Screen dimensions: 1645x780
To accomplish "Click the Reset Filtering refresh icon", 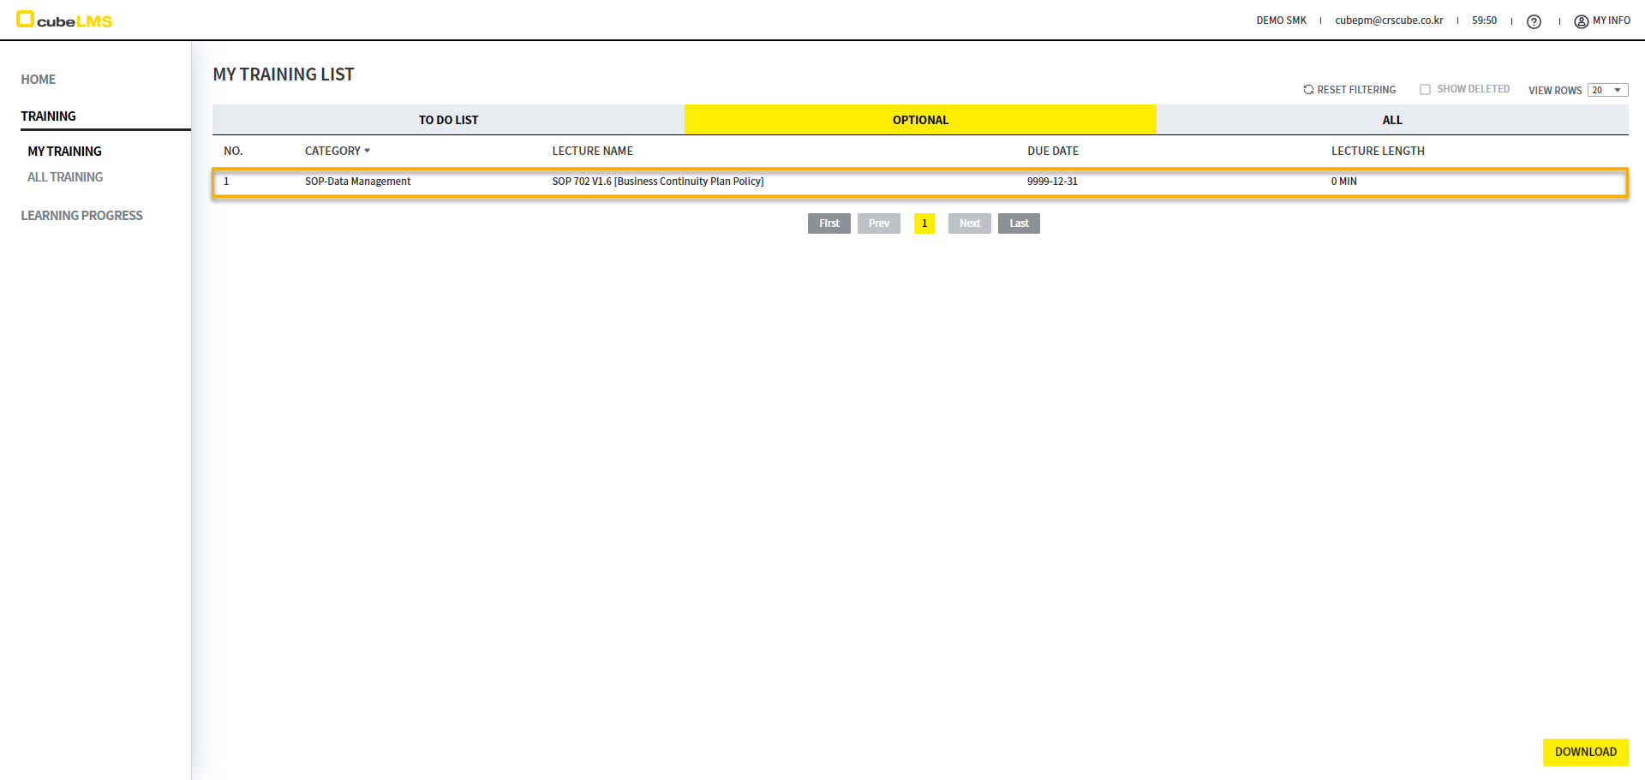I will click(x=1308, y=90).
